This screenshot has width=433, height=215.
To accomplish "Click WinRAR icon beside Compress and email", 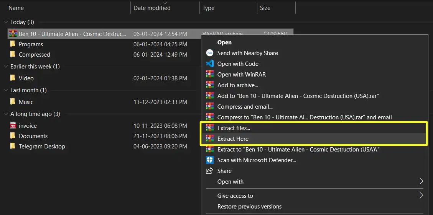I will [x=209, y=106].
